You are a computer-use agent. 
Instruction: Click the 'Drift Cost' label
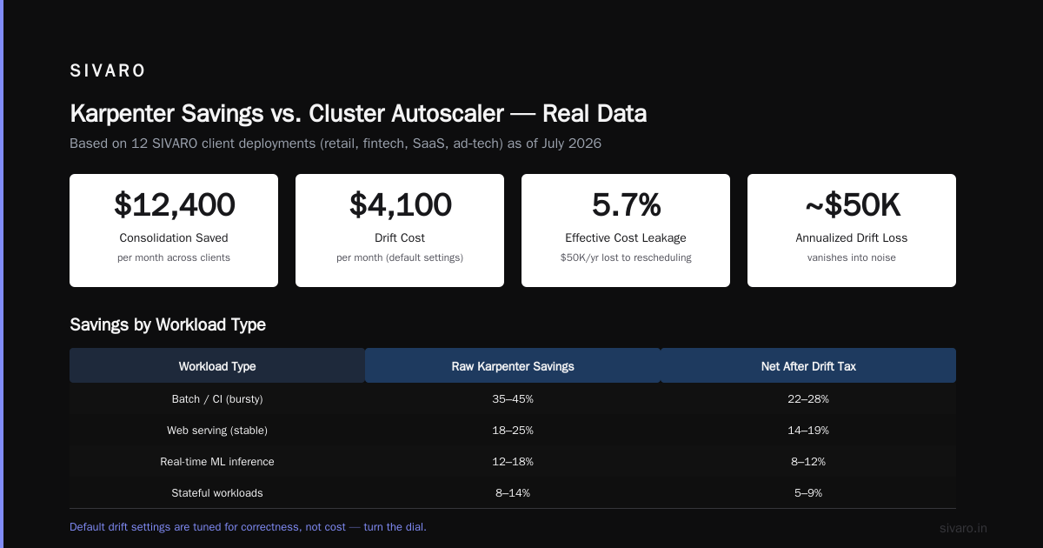pyautogui.click(x=400, y=237)
